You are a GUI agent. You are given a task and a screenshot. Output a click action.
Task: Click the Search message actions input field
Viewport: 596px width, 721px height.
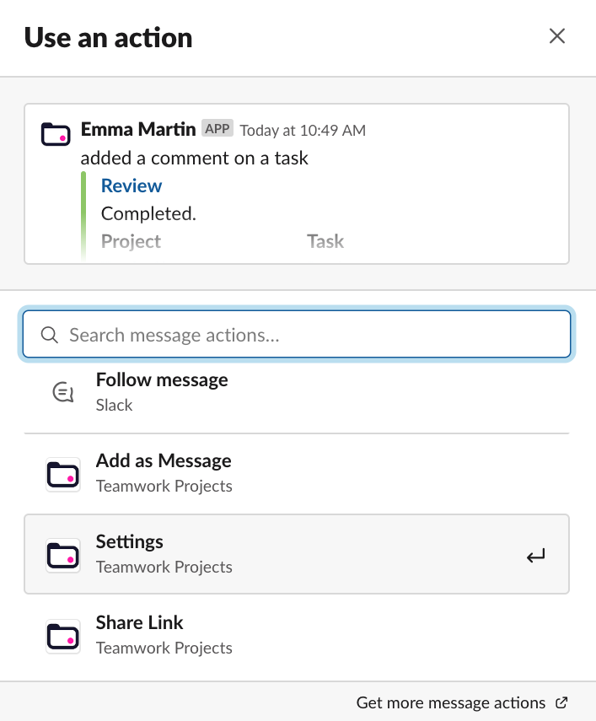click(x=297, y=334)
